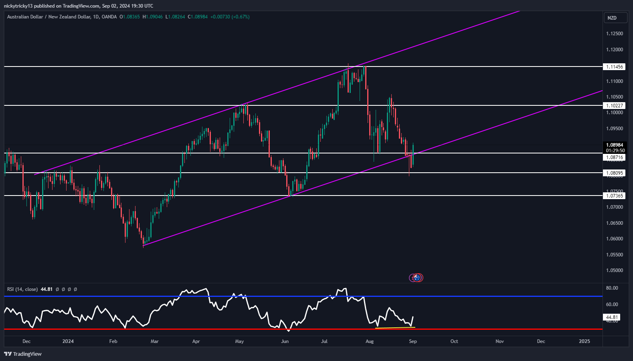633x361 pixels.
Task: Click the 1.08716 price level label
Action: [x=614, y=157]
